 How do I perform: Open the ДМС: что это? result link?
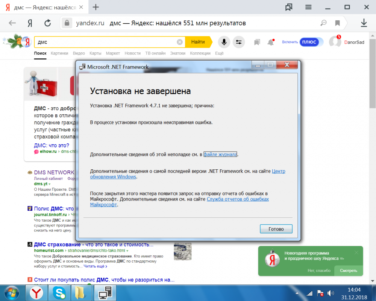[52, 146]
